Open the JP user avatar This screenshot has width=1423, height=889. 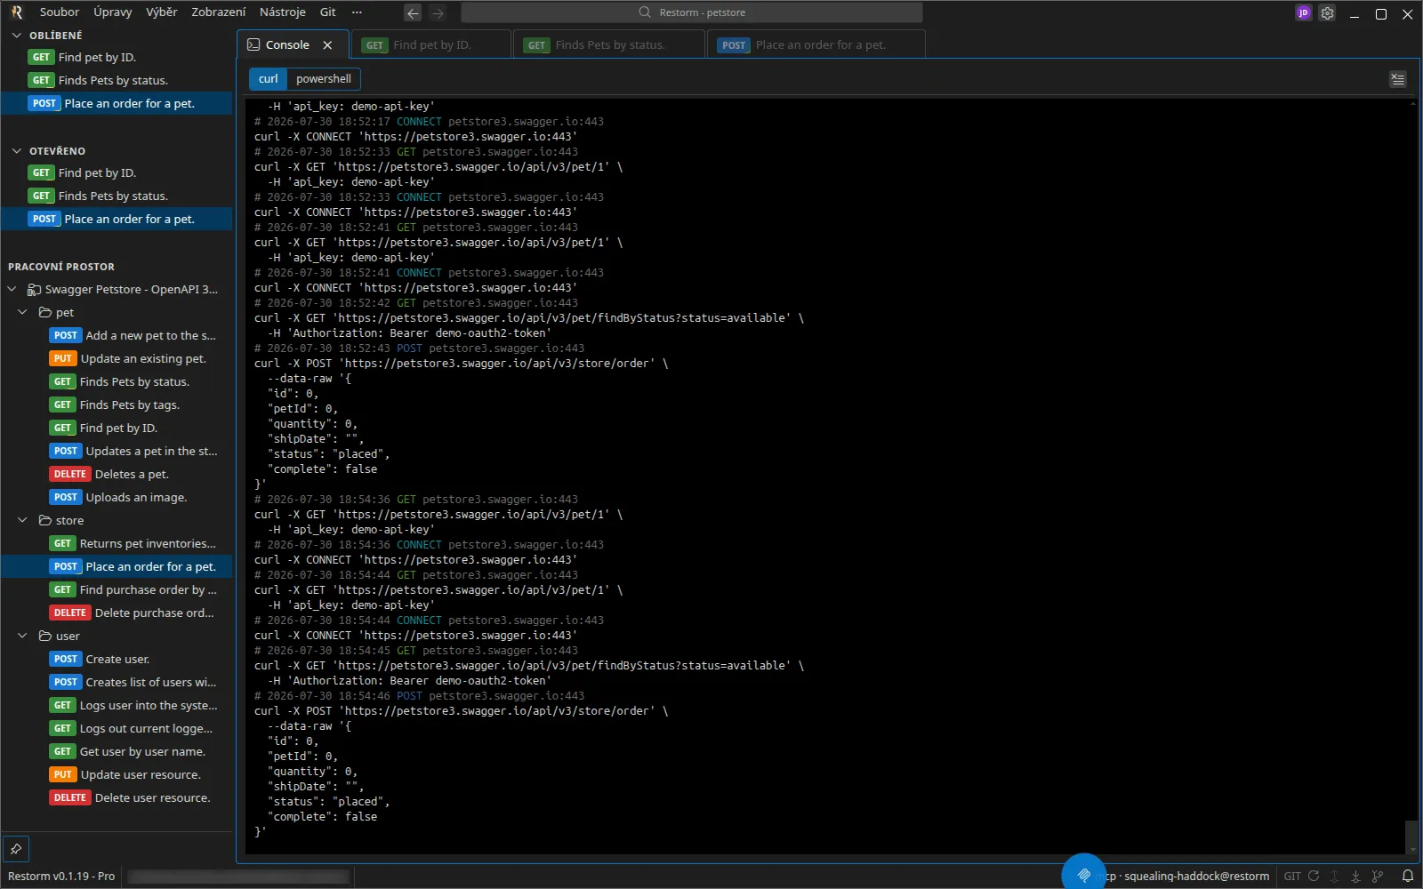pos(1304,13)
